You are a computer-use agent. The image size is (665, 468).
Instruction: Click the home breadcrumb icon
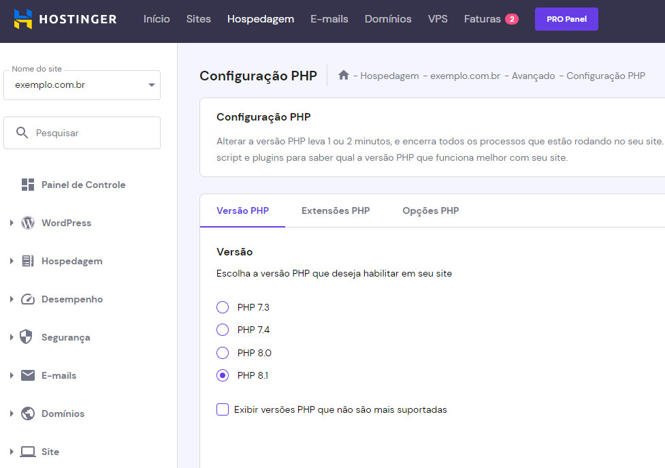pyautogui.click(x=344, y=76)
